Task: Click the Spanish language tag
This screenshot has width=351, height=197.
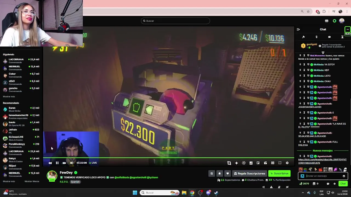Action: (x=75, y=182)
